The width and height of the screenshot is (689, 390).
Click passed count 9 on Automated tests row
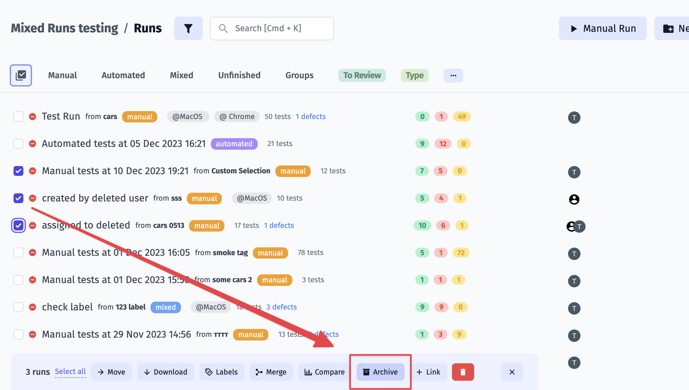(422, 144)
